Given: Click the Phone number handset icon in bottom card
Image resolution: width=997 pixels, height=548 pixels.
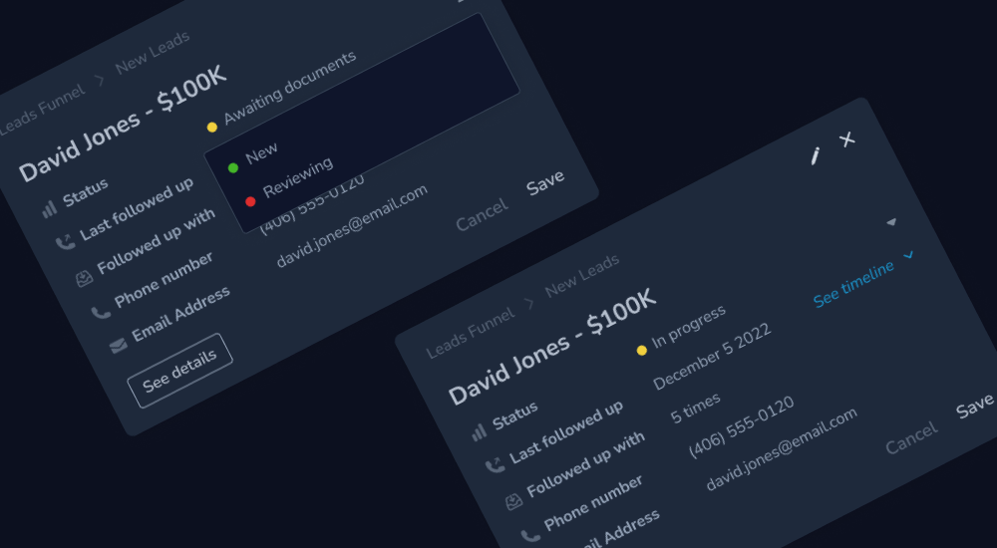Looking at the screenshot, I should 530,536.
